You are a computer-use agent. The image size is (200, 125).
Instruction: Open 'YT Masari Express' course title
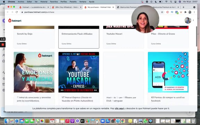point(77,99)
